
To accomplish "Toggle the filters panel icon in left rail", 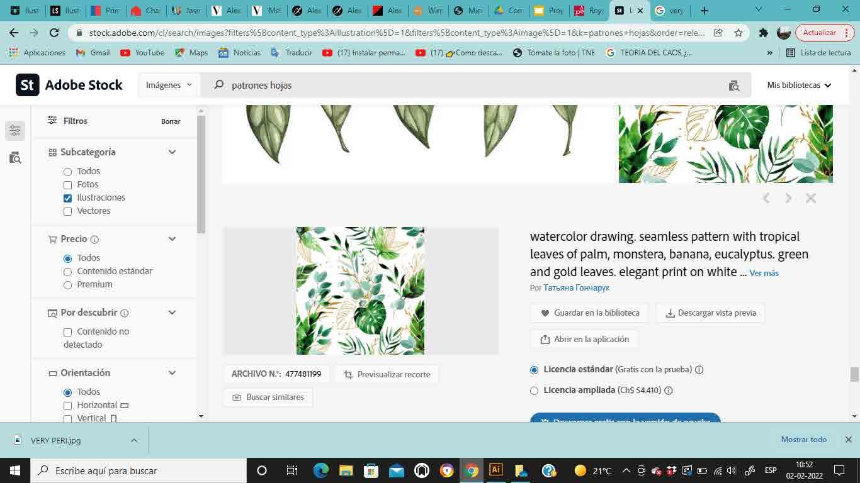I will coord(15,130).
